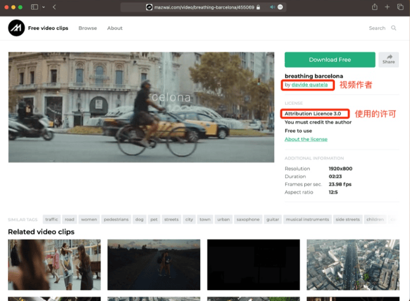Open the About the license link

click(306, 139)
